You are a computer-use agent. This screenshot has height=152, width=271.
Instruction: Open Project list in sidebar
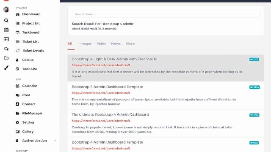pos(31,23)
